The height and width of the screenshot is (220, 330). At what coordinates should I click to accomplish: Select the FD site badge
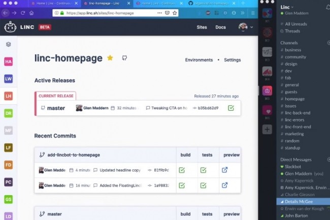pos(9,165)
